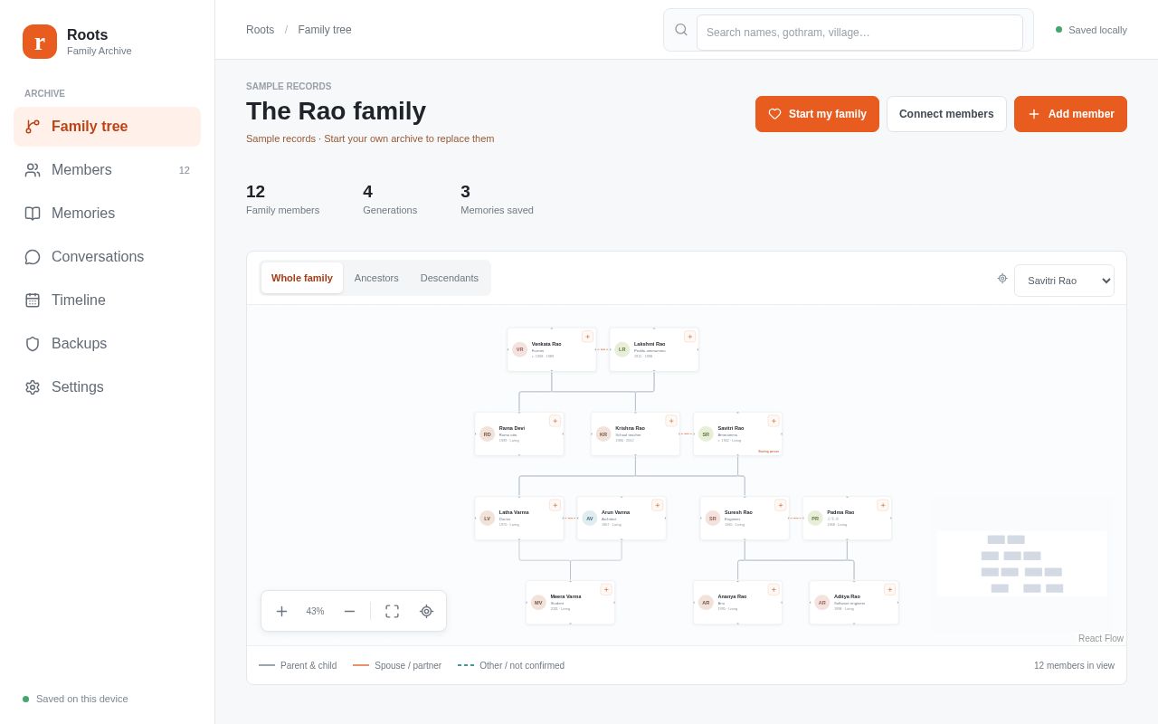The height and width of the screenshot is (724, 1158).
Task: Center the tree on the focused person
Action: pos(426,611)
